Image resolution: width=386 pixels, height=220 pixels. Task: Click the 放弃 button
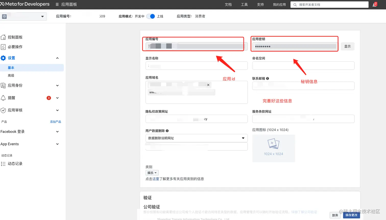335,215
